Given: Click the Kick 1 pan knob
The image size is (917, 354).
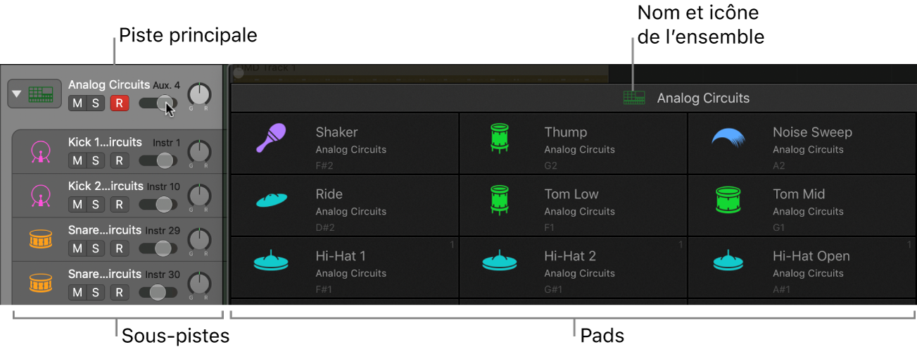Looking at the screenshot, I should point(200,151).
